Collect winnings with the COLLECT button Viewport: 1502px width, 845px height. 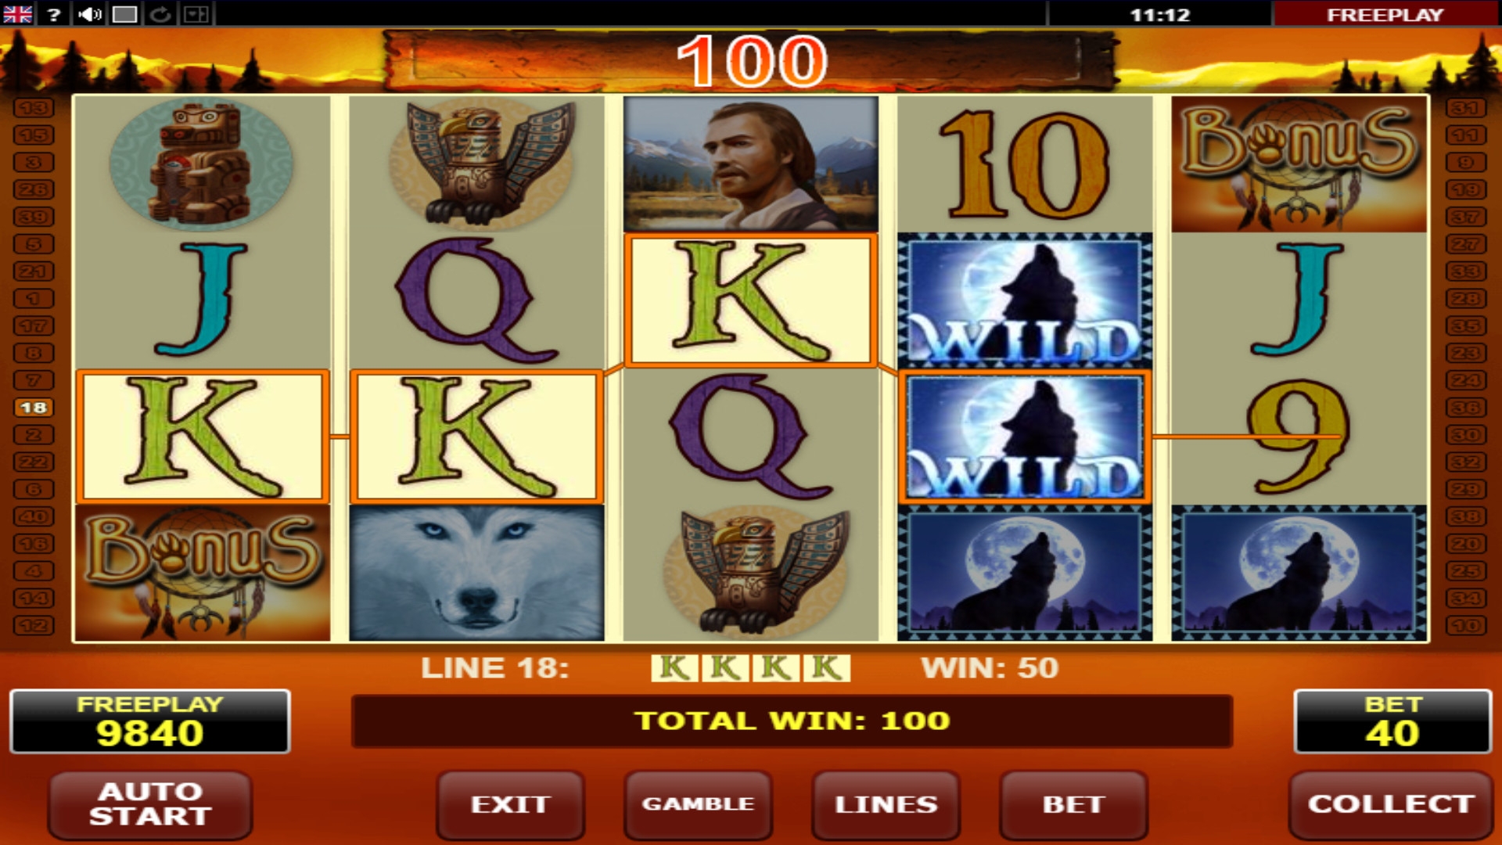[x=1391, y=804]
